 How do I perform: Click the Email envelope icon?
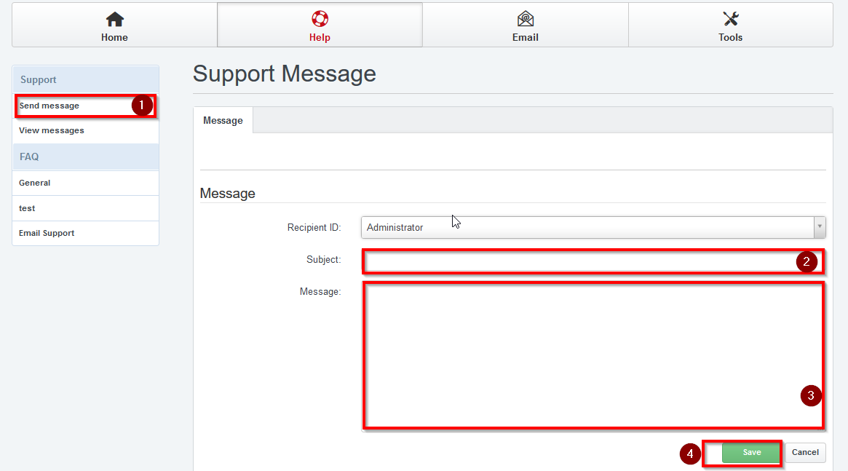[x=525, y=20]
